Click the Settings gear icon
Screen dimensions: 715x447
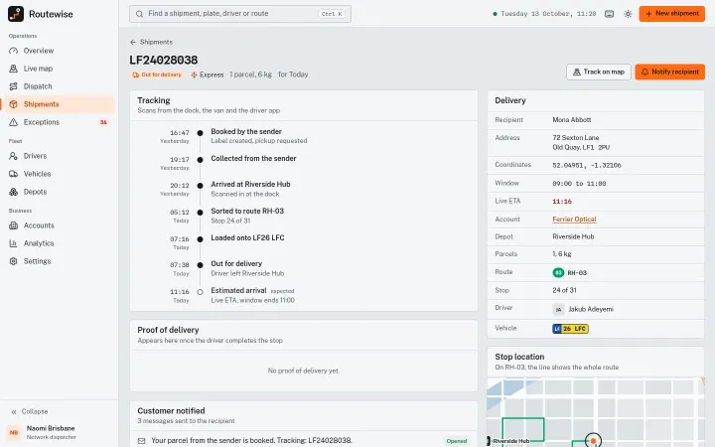(13, 261)
